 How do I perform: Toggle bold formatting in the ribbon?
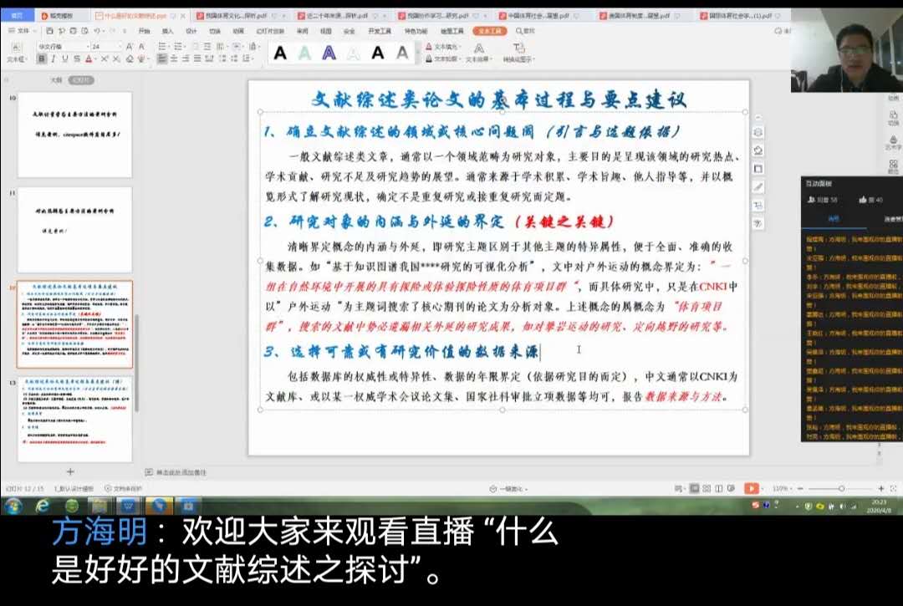click(x=42, y=59)
